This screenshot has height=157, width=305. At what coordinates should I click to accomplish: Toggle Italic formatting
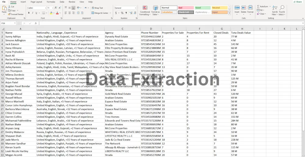(x=33, y=13)
